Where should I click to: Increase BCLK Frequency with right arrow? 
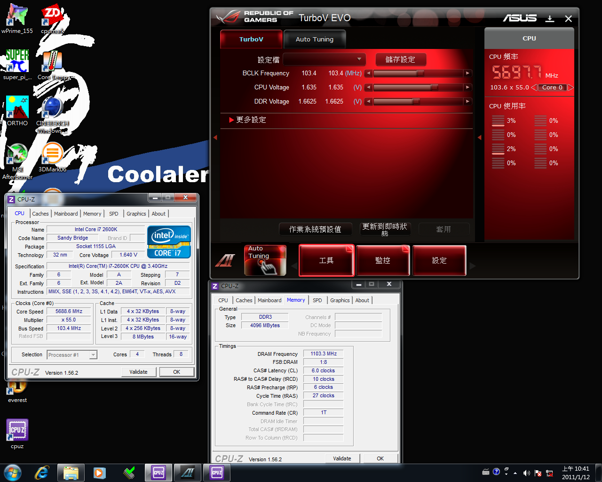pos(467,73)
